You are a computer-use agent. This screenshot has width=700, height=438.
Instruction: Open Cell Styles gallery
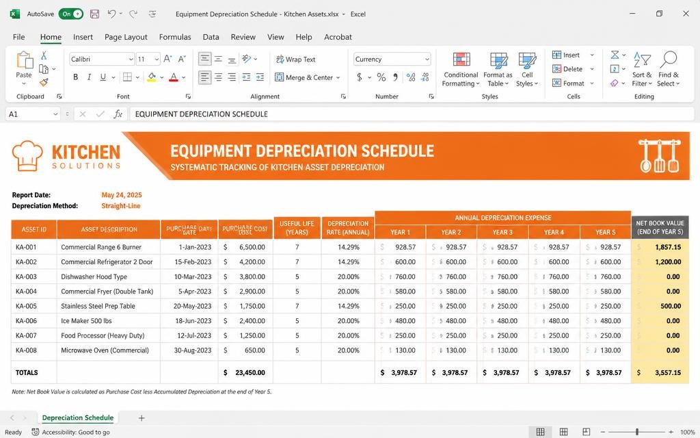[x=527, y=69]
